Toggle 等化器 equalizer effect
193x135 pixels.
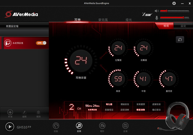(109, 104)
